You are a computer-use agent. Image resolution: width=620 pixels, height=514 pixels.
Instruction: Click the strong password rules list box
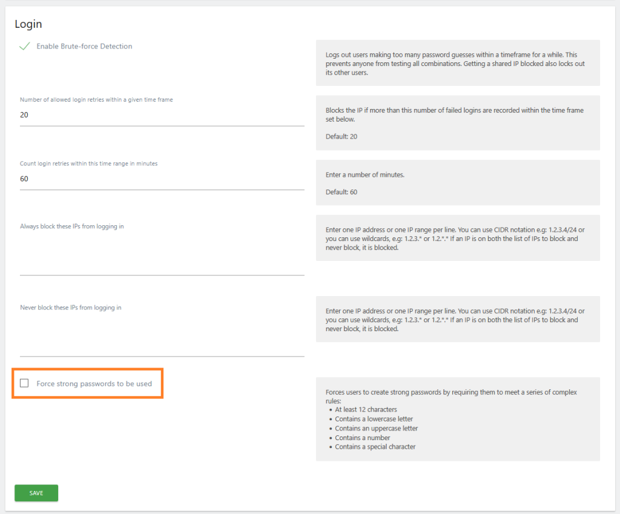pos(457,419)
